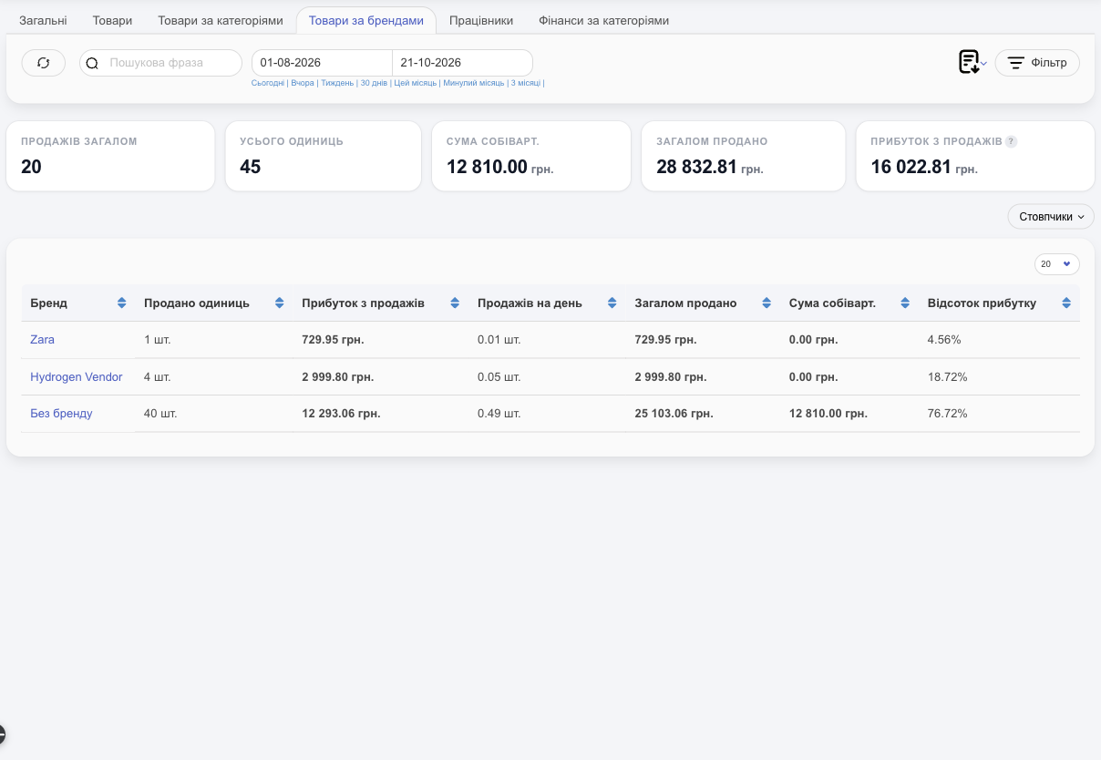Select the Минулий місяць date link
Screen dimensions: 1101x760
pos(474,83)
